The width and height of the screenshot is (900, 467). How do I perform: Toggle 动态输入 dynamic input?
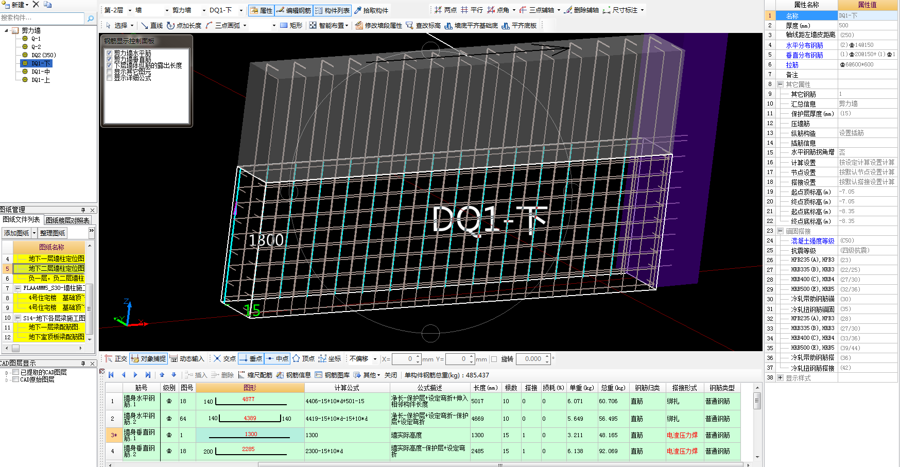187,359
